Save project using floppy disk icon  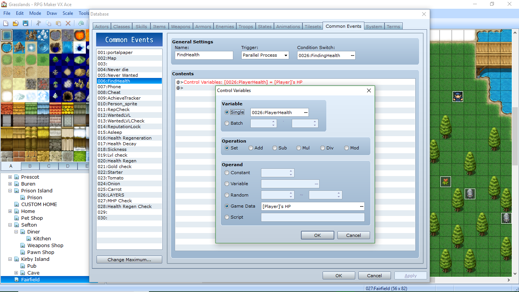[25, 23]
